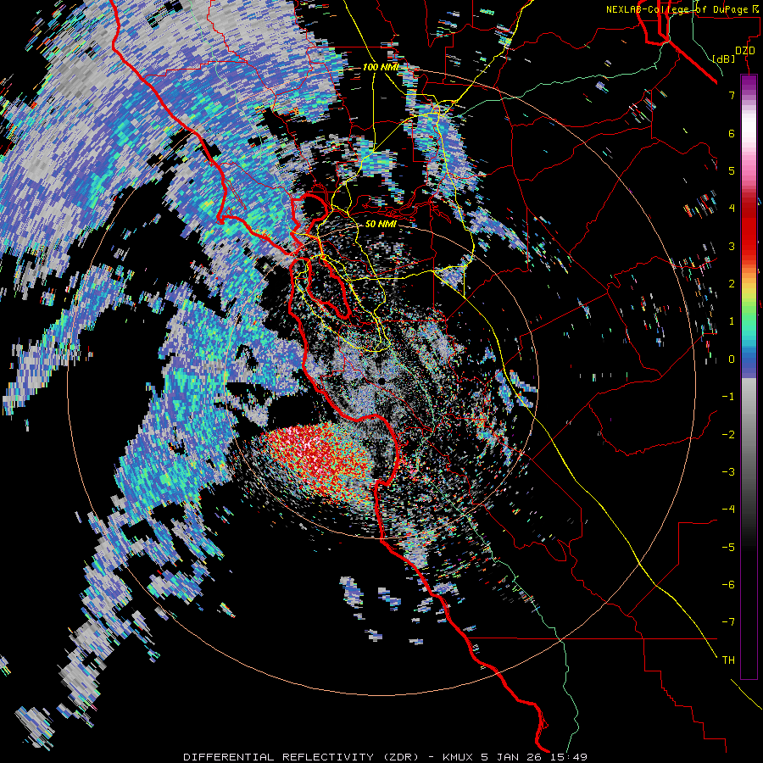This screenshot has width=763, height=763.
Task: Click the TH threshold label on the scale
Action: [x=728, y=660]
